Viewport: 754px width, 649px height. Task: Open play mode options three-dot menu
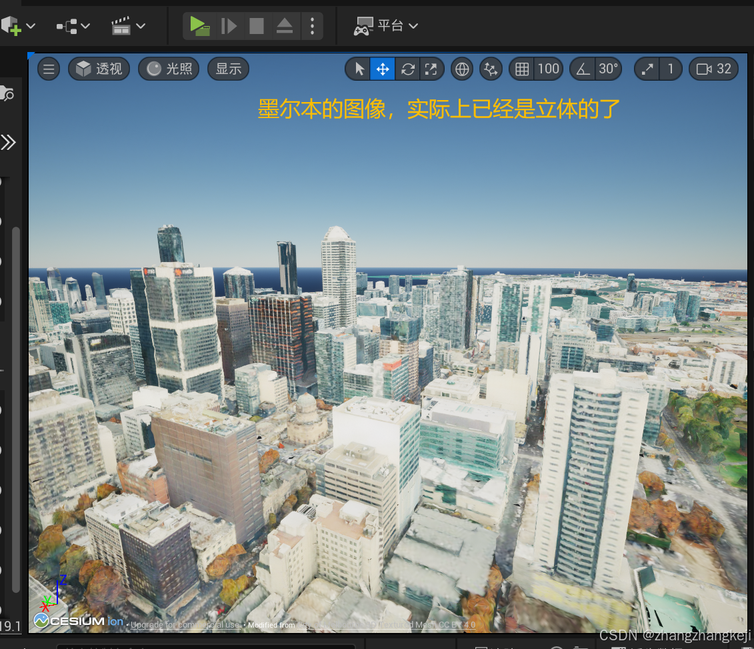coord(313,26)
